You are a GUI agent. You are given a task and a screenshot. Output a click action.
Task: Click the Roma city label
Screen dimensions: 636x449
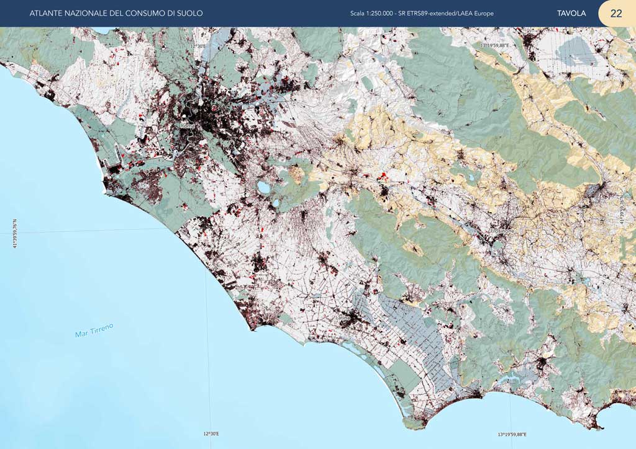(187, 126)
